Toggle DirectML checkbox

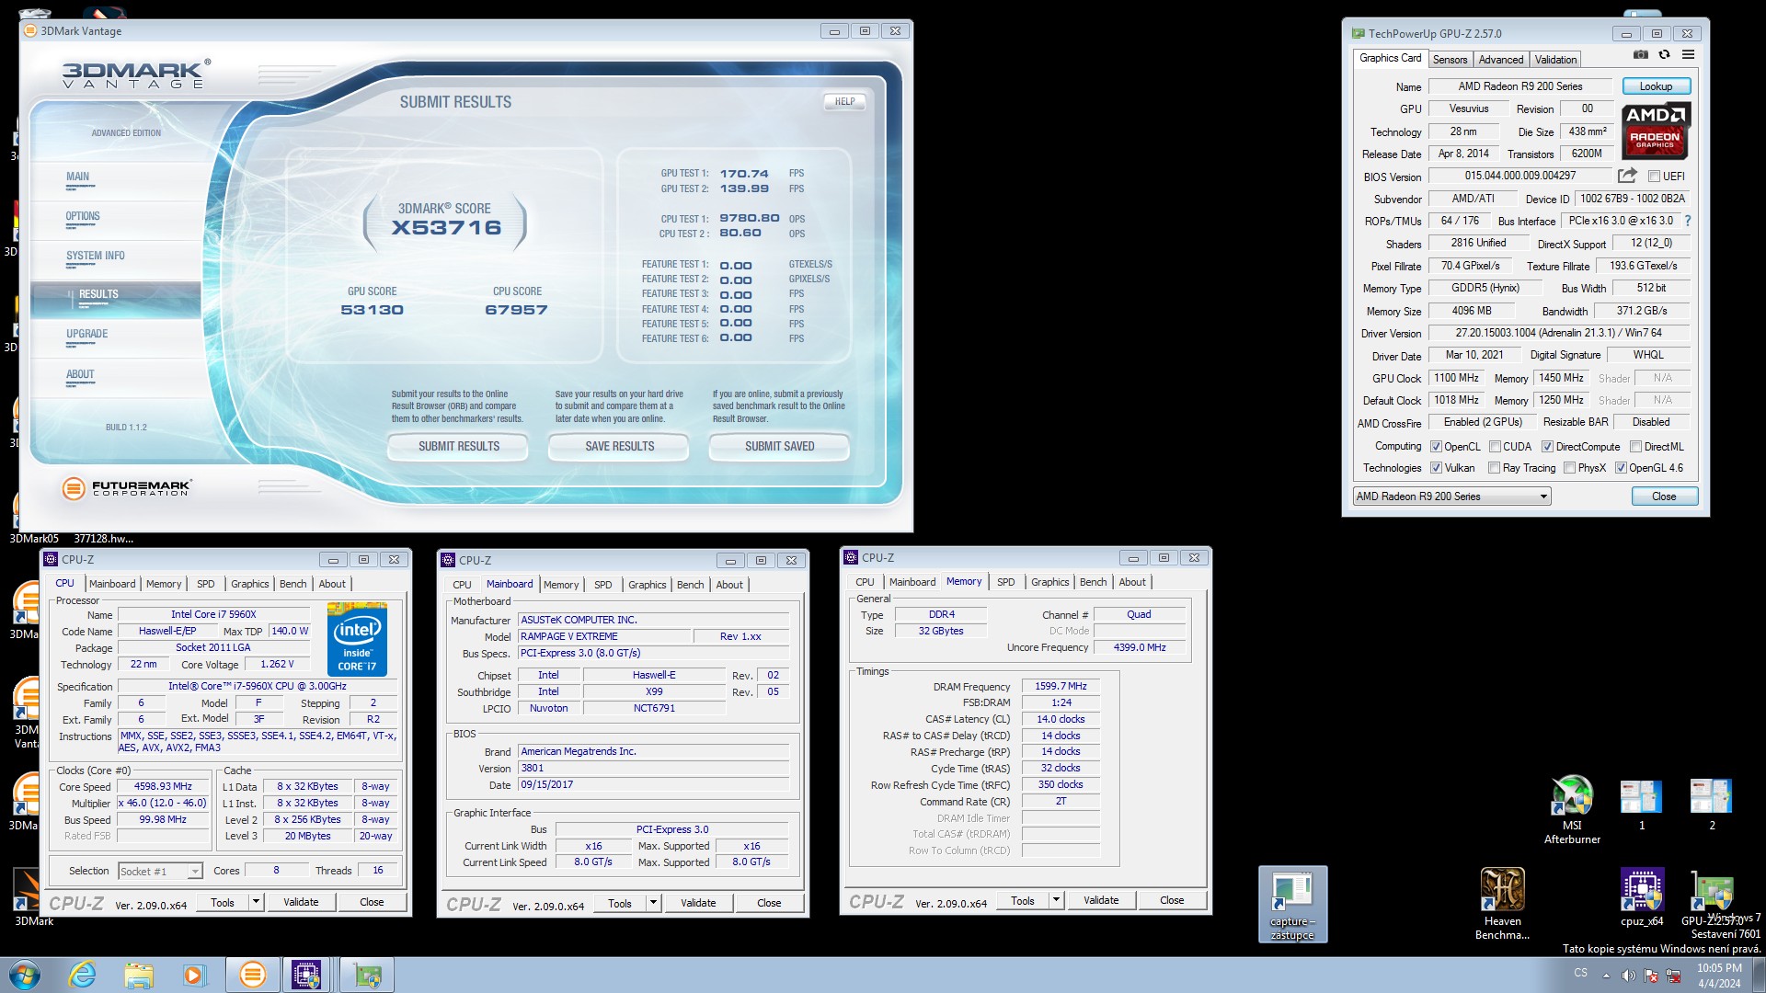coord(1635,447)
